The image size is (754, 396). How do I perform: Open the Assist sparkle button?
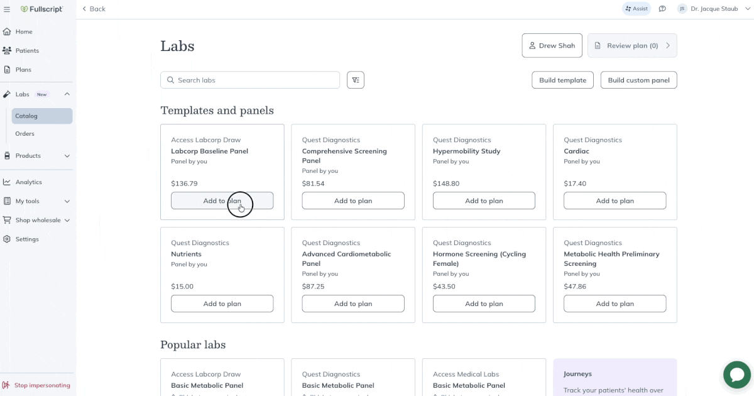[x=636, y=9]
